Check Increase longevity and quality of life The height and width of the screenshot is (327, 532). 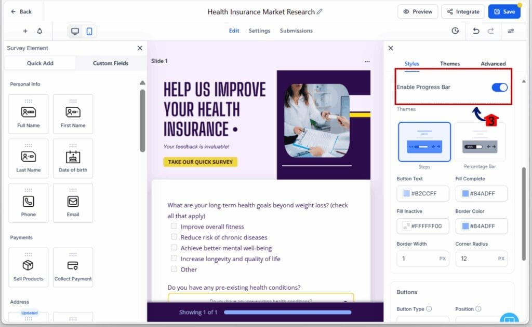[174, 258]
